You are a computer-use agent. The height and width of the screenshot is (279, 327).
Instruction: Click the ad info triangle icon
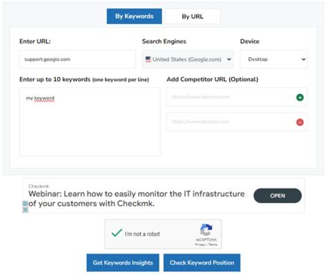point(25,204)
